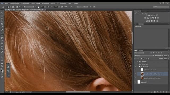170x95 pixels.
Task: Click the clone stamp opacity percentage field
Action: [42, 7]
